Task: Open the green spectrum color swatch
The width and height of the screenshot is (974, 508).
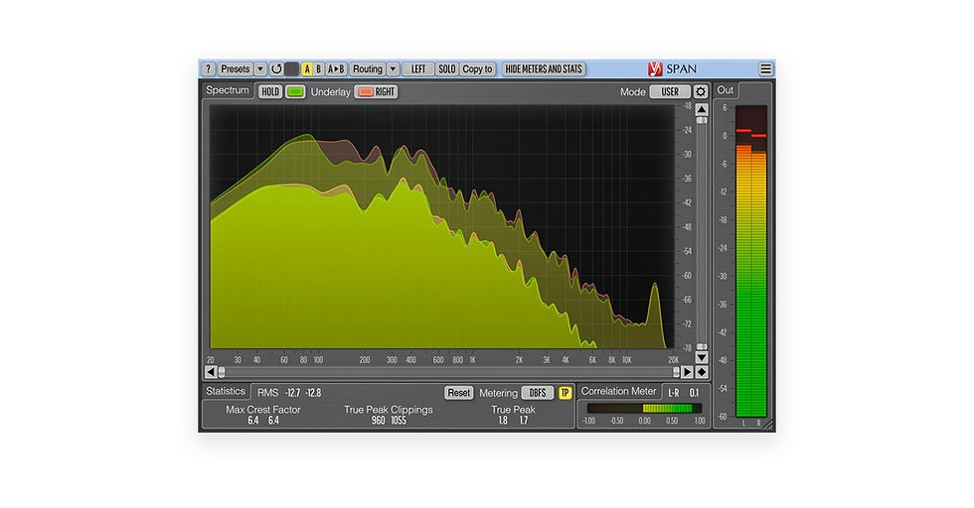Action: (x=295, y=92)
